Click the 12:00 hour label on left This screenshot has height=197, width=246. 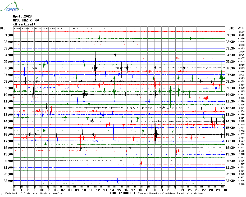pyautogui.click(x=8, y=108)
